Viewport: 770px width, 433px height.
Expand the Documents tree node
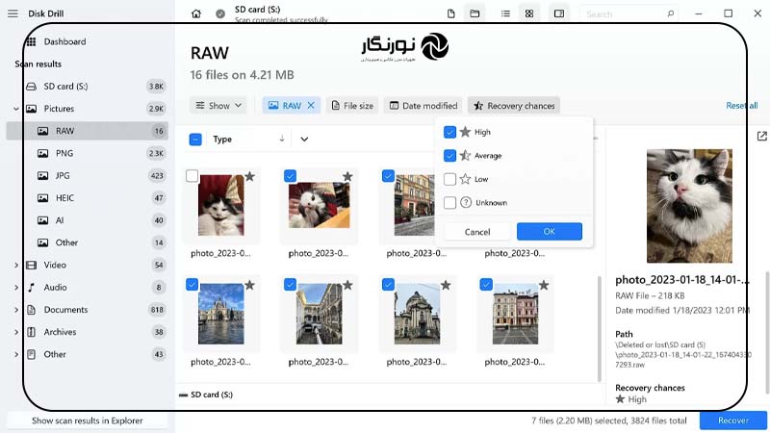tap(16, 310)
